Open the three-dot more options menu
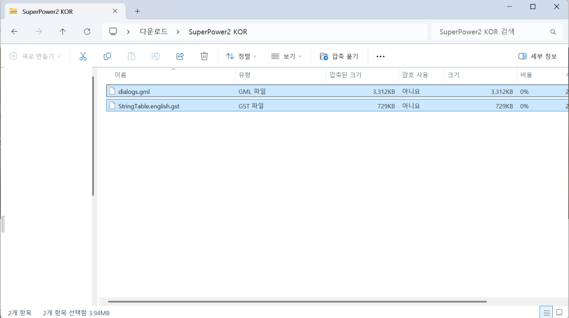Viewport: 569px width, 318px height. (x=381, y=56)
